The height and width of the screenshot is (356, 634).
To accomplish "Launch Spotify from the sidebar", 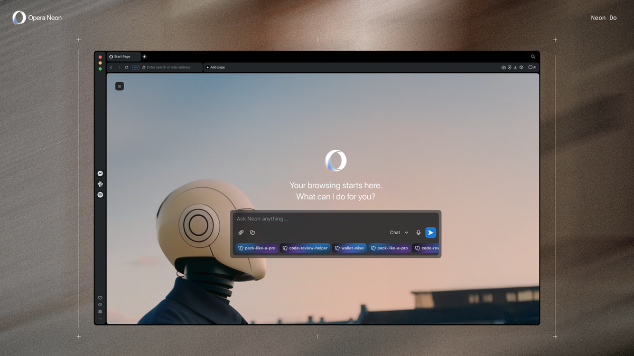I will coord(100,195).
